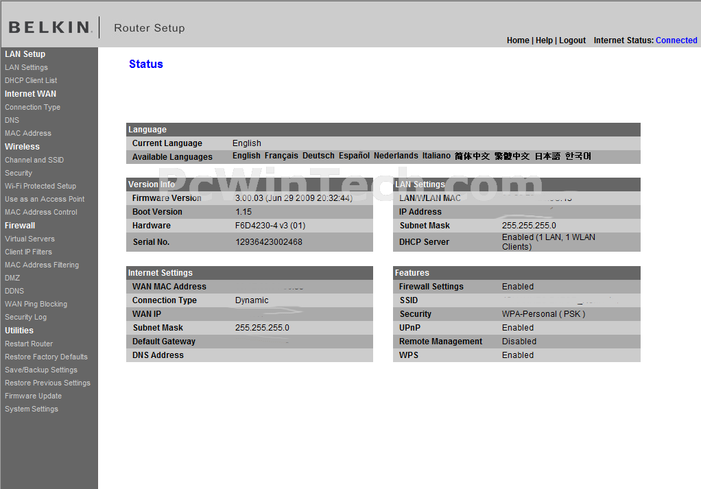701x489 pixels.
Task: Switch language to 简体中文
Action: point(472,156)
